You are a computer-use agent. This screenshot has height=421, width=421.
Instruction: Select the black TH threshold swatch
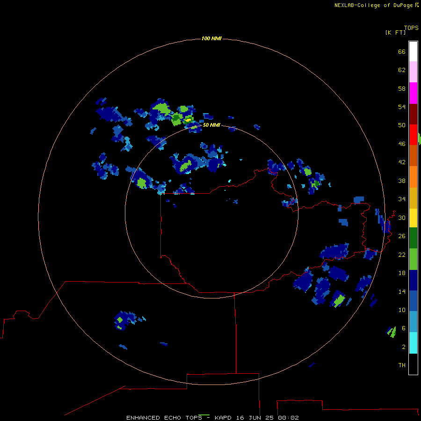[413, 364]
